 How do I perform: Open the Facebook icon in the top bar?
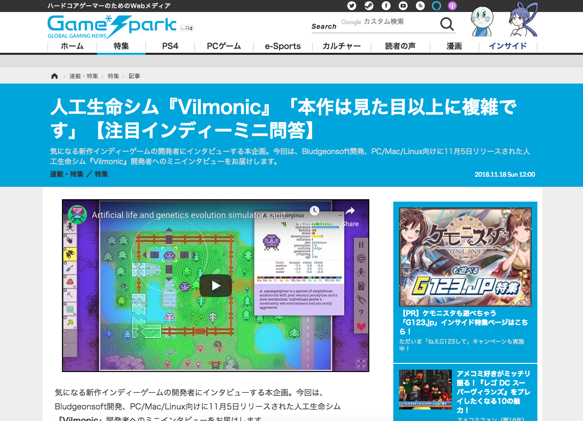point(386,6)
